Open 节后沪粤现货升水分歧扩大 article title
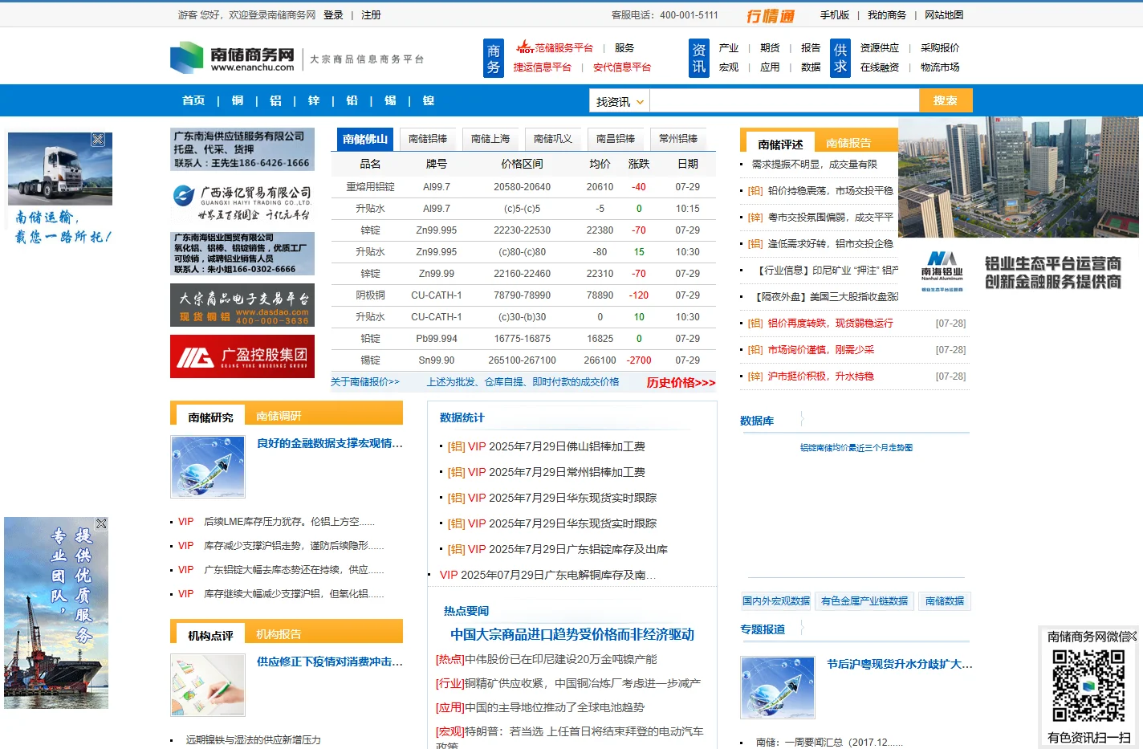This screenshot has width=1143, height=749. point(900,664)
